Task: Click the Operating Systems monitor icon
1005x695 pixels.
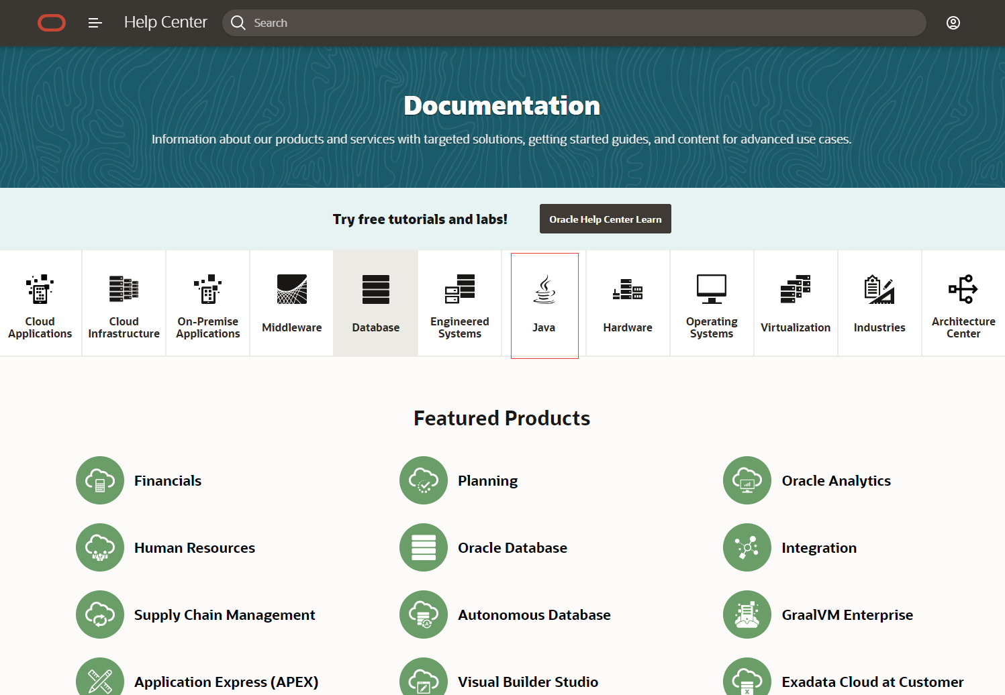Action: (x=712, y=289)
